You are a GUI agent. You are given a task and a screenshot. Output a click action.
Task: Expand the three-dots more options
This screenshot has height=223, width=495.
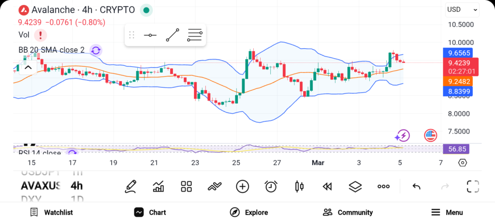[383, 186]
